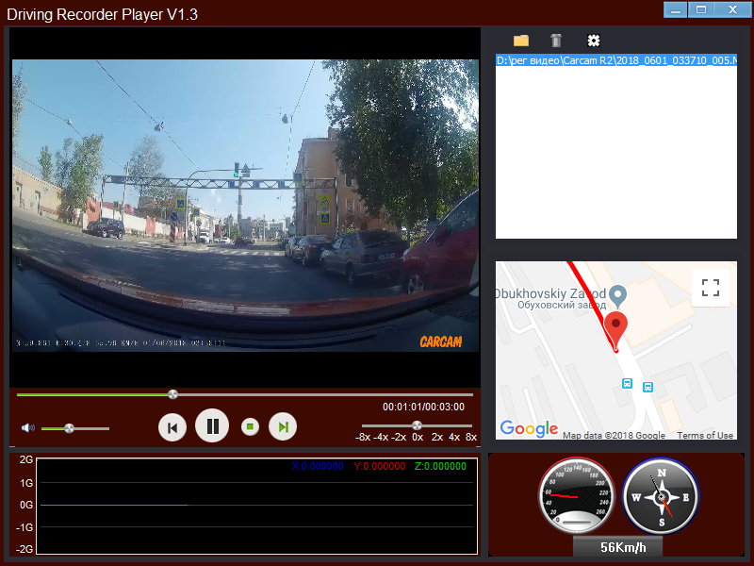754x566 pixels.
Task: Adjust the volume slider
Action: [69, 428]
